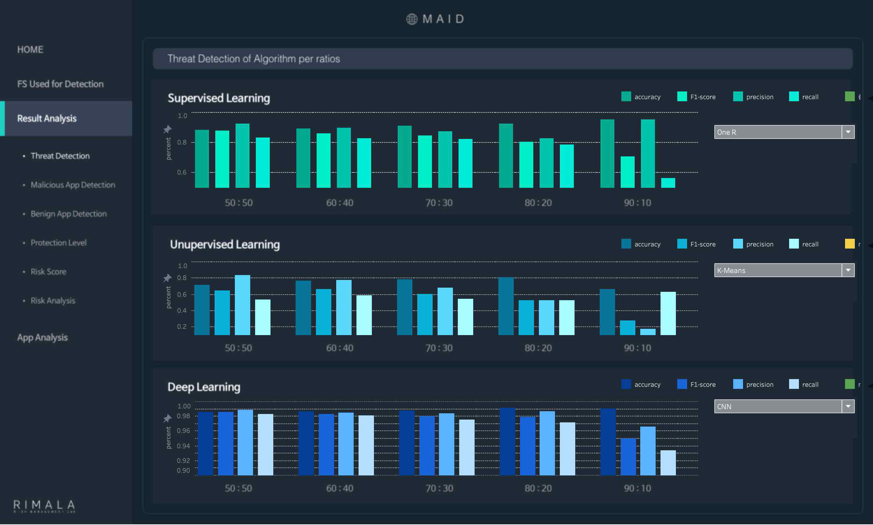Viewport: 873px width, 525px height.
Task: Click the green legend swatch cut off in Supervised Learning
Action: [x=850, y=97]
